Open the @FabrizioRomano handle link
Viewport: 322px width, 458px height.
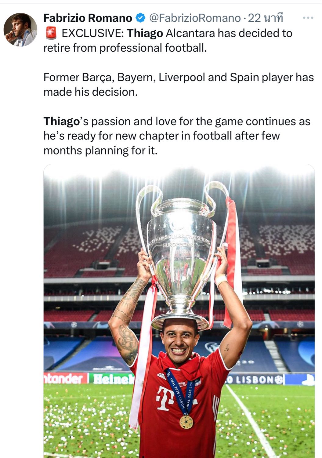click(194, 18)
